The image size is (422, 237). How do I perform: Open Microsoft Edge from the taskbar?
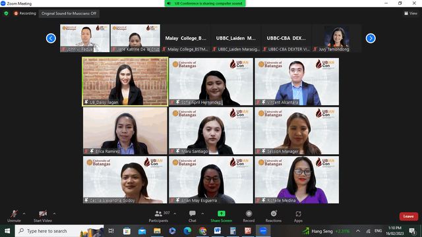coord(187,231)
